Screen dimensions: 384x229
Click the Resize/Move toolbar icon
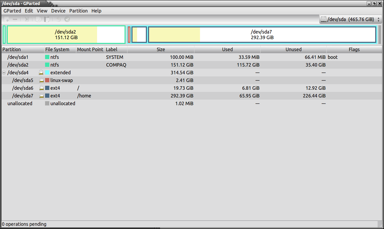(27, 19)
